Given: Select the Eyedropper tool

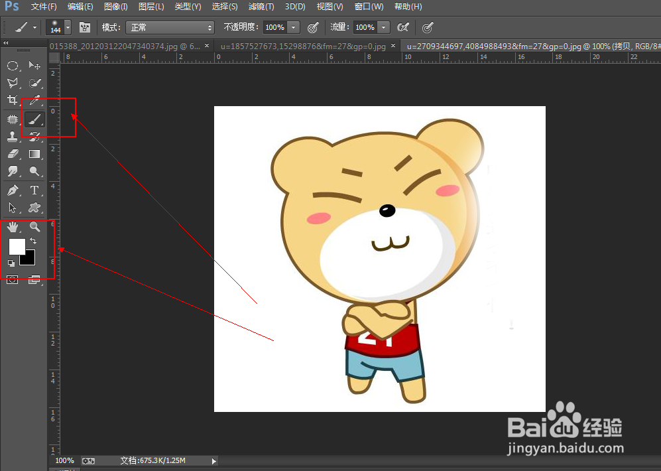Looking at the screenshot, I should coord(34,100).
